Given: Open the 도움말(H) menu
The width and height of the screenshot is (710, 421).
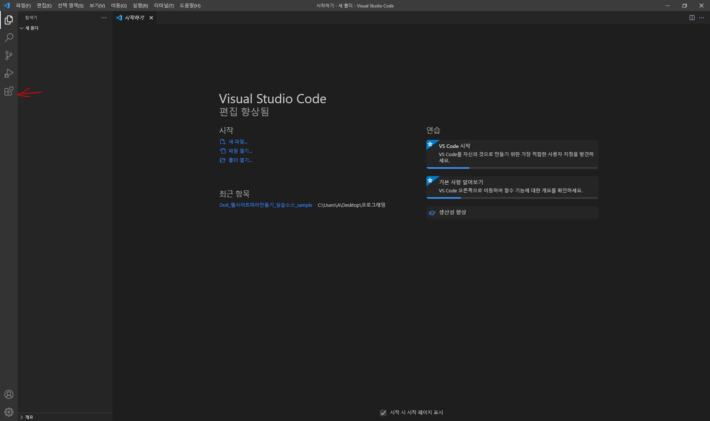Looking at the screenshot, I should pos(190,6).
